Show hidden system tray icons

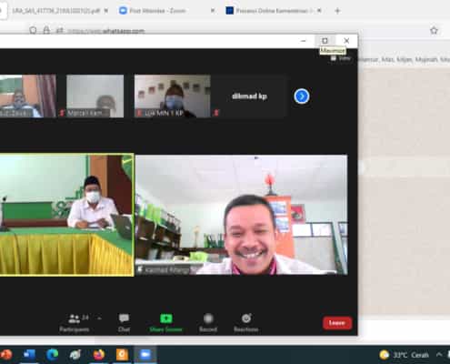[439, 354]
